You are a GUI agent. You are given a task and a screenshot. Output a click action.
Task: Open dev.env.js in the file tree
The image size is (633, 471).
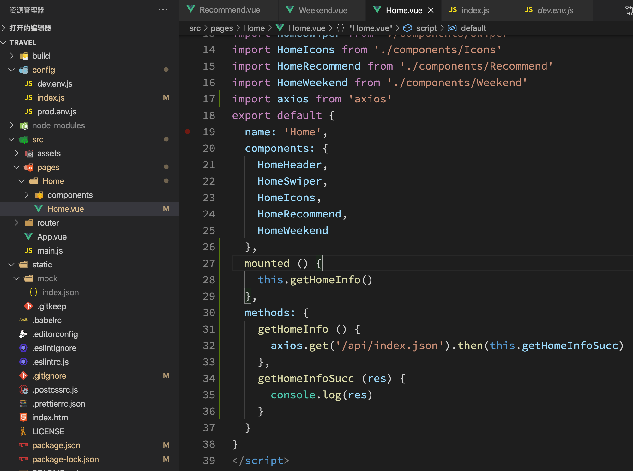[x=55, y=84]
